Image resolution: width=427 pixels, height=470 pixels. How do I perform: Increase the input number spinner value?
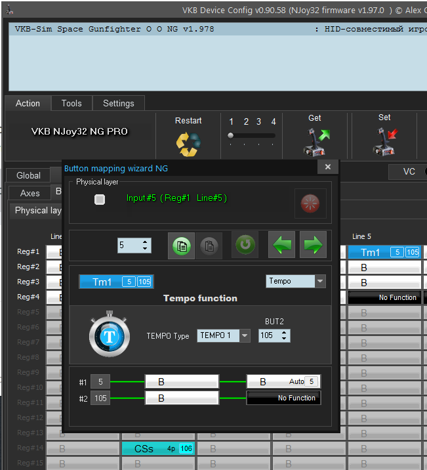(x=145, y=242)
